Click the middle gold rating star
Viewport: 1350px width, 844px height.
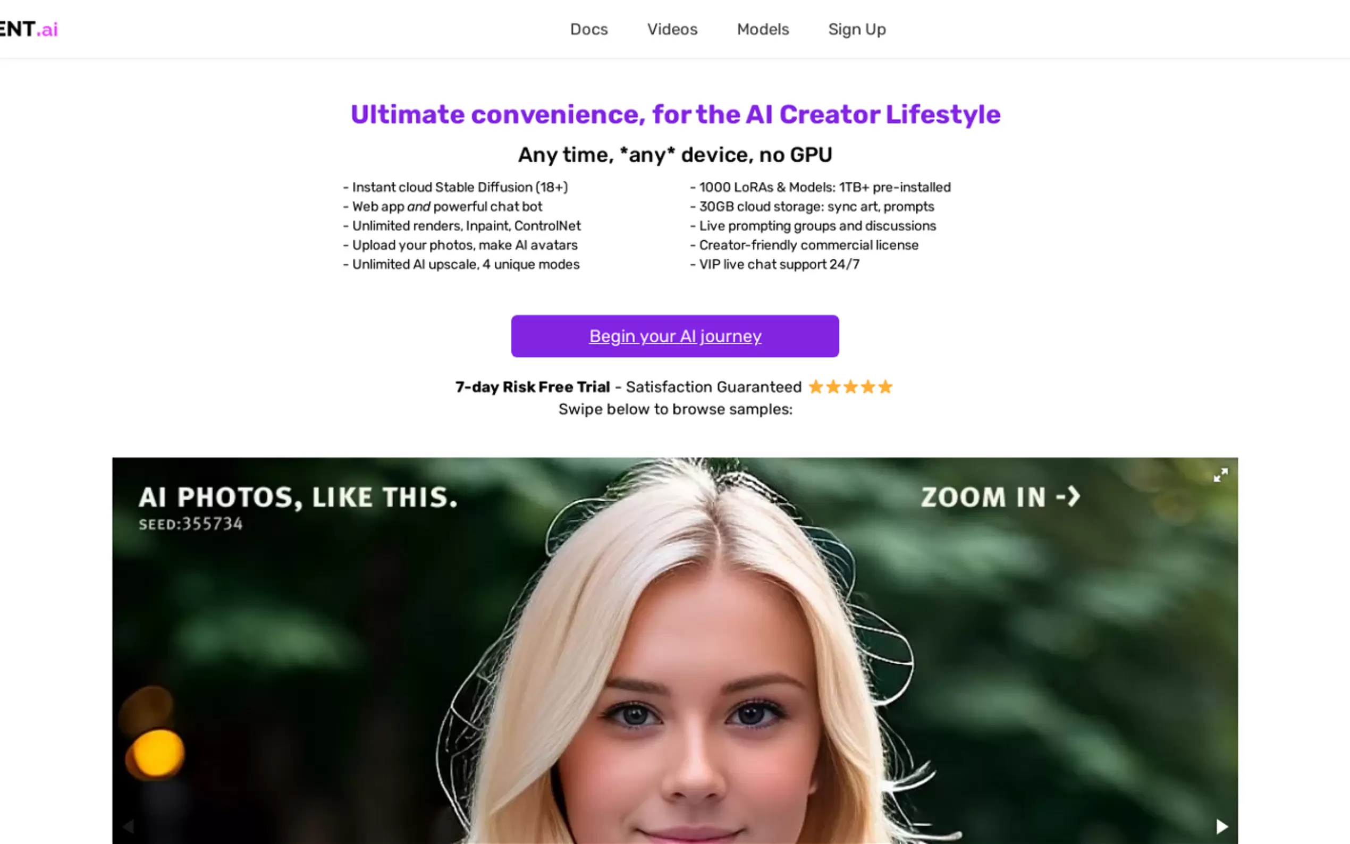tap(850, 387)
